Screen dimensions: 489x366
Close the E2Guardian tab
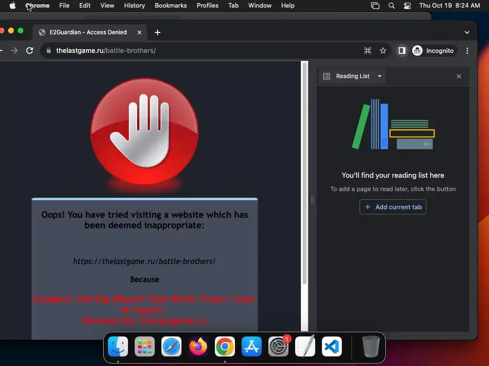click(139, 32)
